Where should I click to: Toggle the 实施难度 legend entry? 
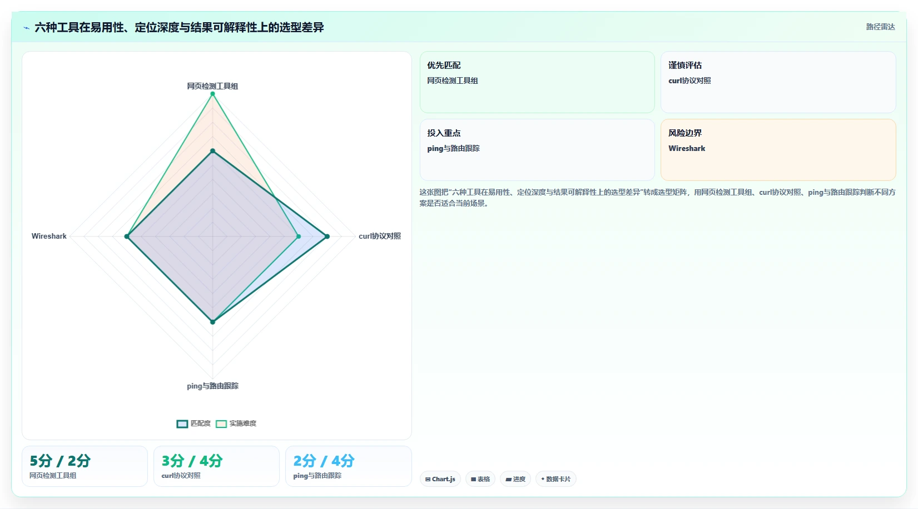pos(236,424)
